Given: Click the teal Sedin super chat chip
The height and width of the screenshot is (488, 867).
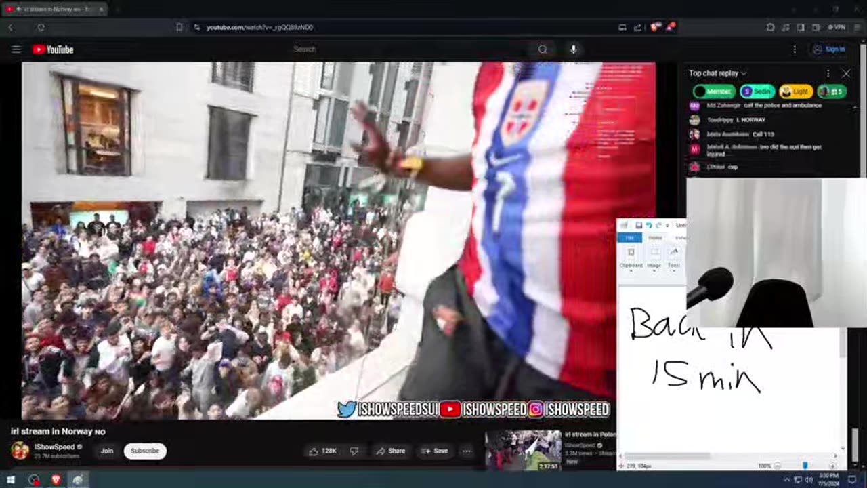Looking at the screenshot, I should (756, 91).
